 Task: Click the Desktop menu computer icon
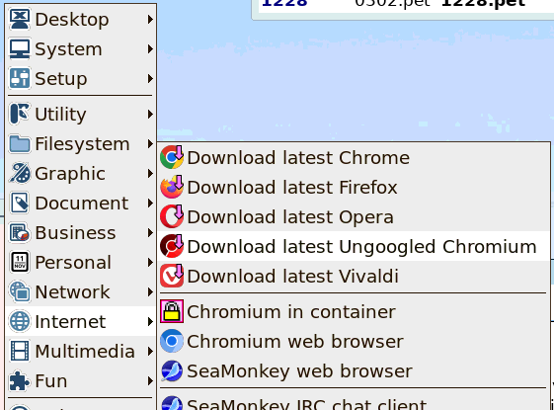[x=20, y=19]
